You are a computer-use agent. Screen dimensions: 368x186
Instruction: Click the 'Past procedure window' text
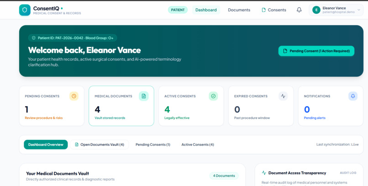(x=252, y=118)
